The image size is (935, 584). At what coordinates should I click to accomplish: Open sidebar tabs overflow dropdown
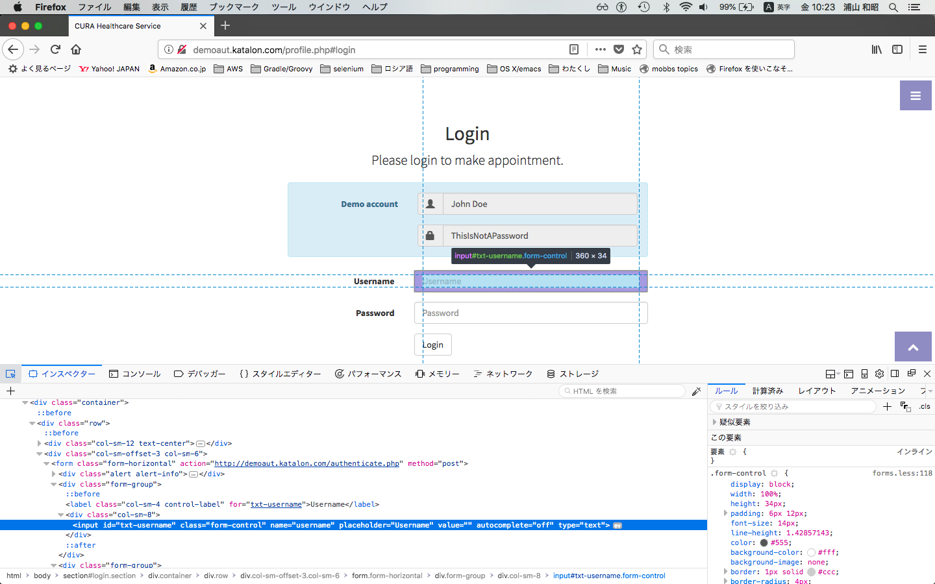tap(932, 391)
